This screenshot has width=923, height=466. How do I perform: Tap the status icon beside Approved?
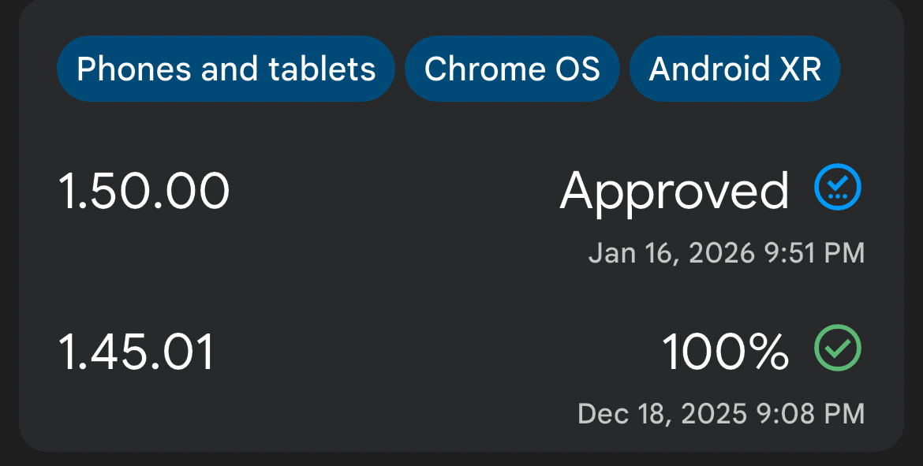tap(838, 188)
